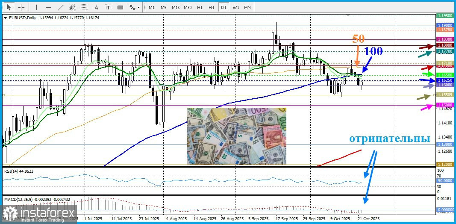The width and height of the screenshot is (456, 224).
Task: Switch to the M1 timeframe
Action: [152, 7]
